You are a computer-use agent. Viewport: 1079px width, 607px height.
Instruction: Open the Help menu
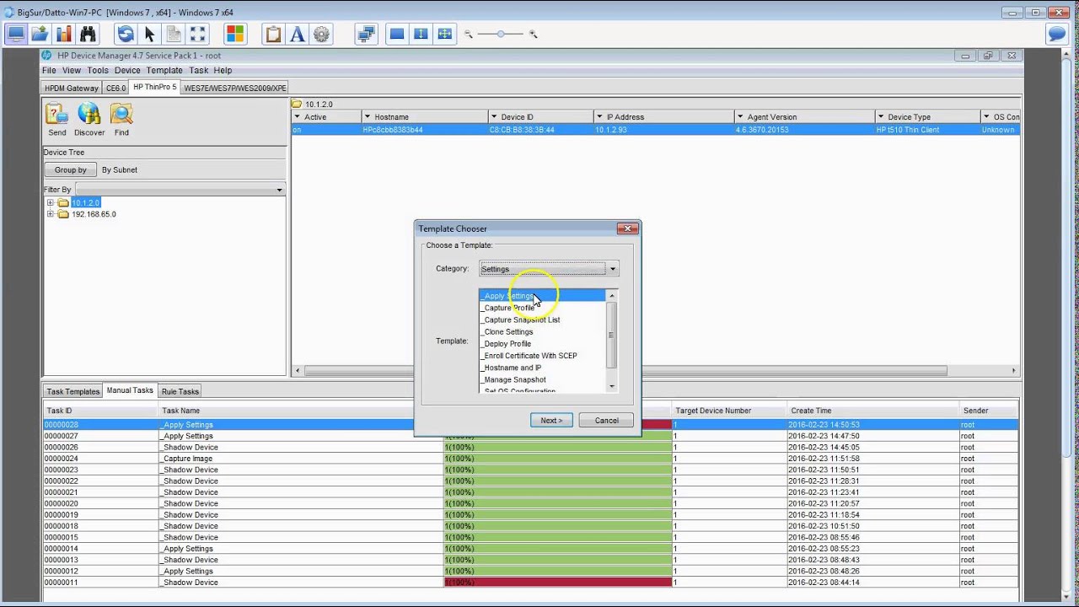pos(223,70)
